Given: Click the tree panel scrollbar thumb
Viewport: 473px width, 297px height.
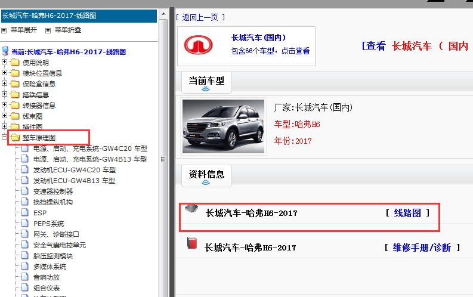Looking at the screenshot, I should pyautogui.click(x=163, y=159).
